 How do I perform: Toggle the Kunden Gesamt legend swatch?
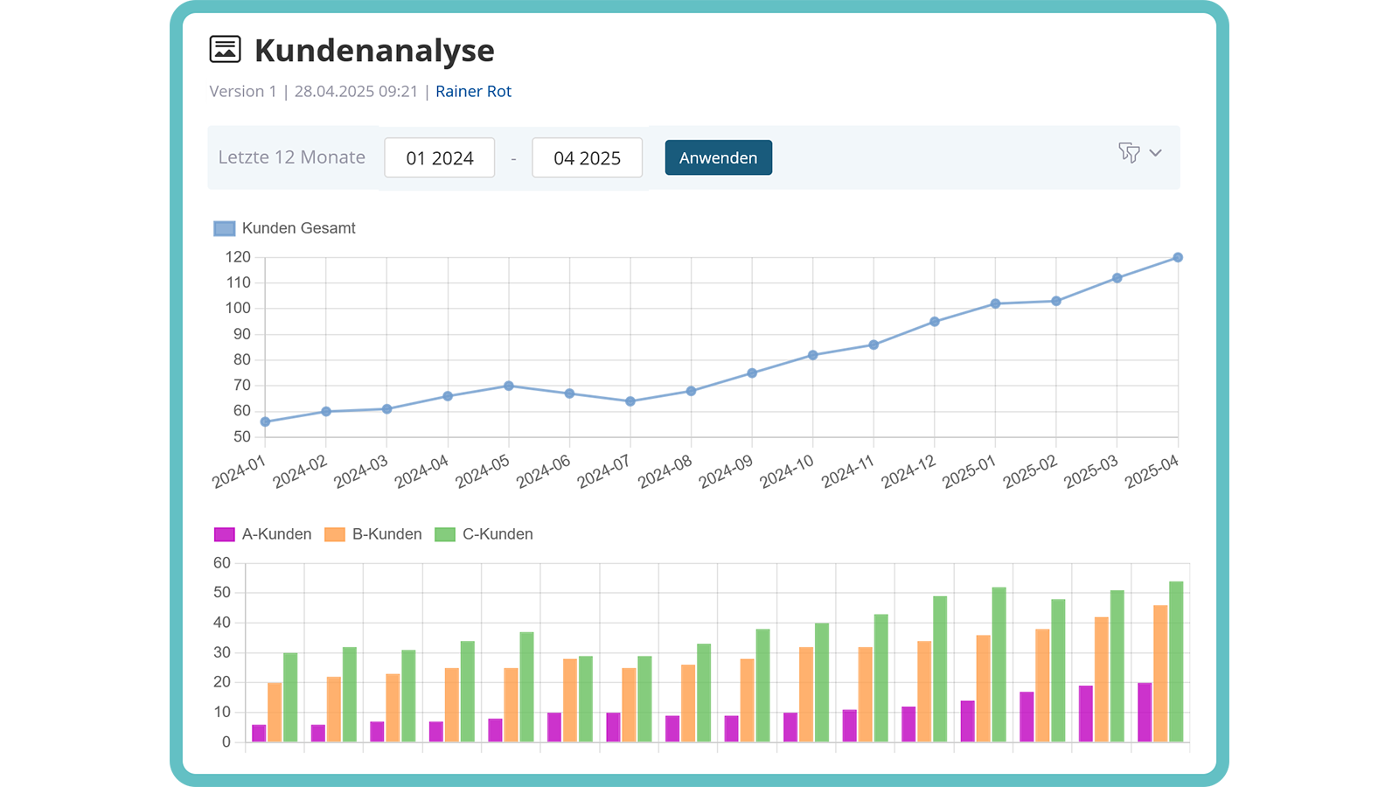tap(225, 228)
